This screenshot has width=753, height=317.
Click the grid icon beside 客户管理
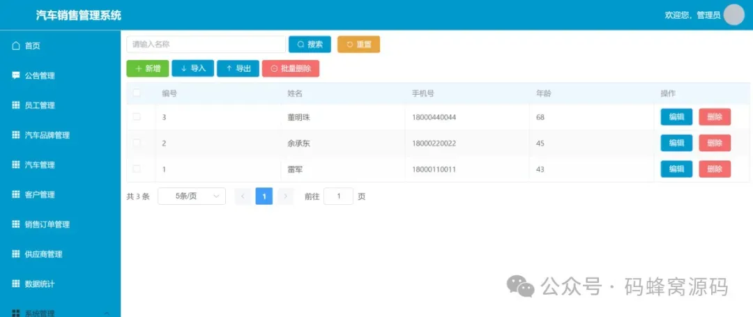point(16,194)
